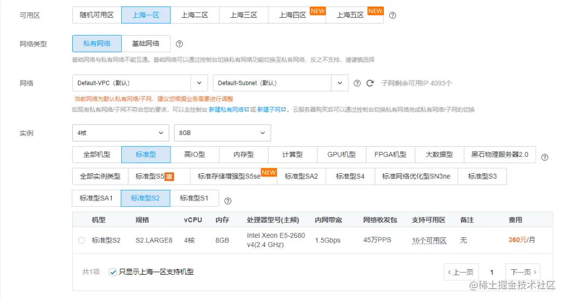Choose 私有网络 network type
Viewport: 565px width, 300px height.
(x=97, y=44)
